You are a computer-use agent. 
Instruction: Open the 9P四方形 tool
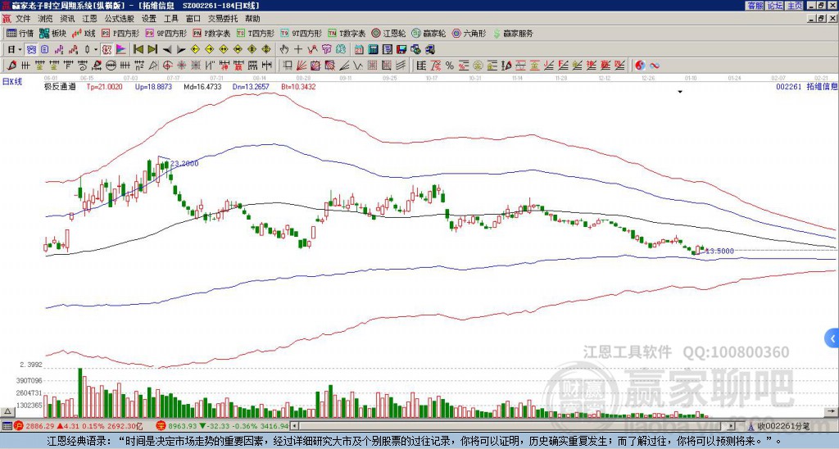coord(166,33)
